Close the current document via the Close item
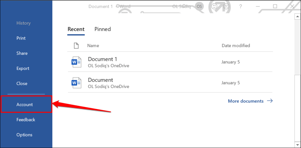This screenshot has height=148, width=301. [x=22, y=83]
